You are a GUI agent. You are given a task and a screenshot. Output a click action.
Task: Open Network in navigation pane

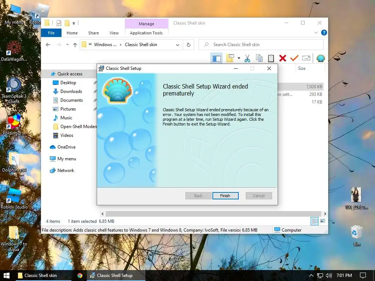(x=66, y=171)
